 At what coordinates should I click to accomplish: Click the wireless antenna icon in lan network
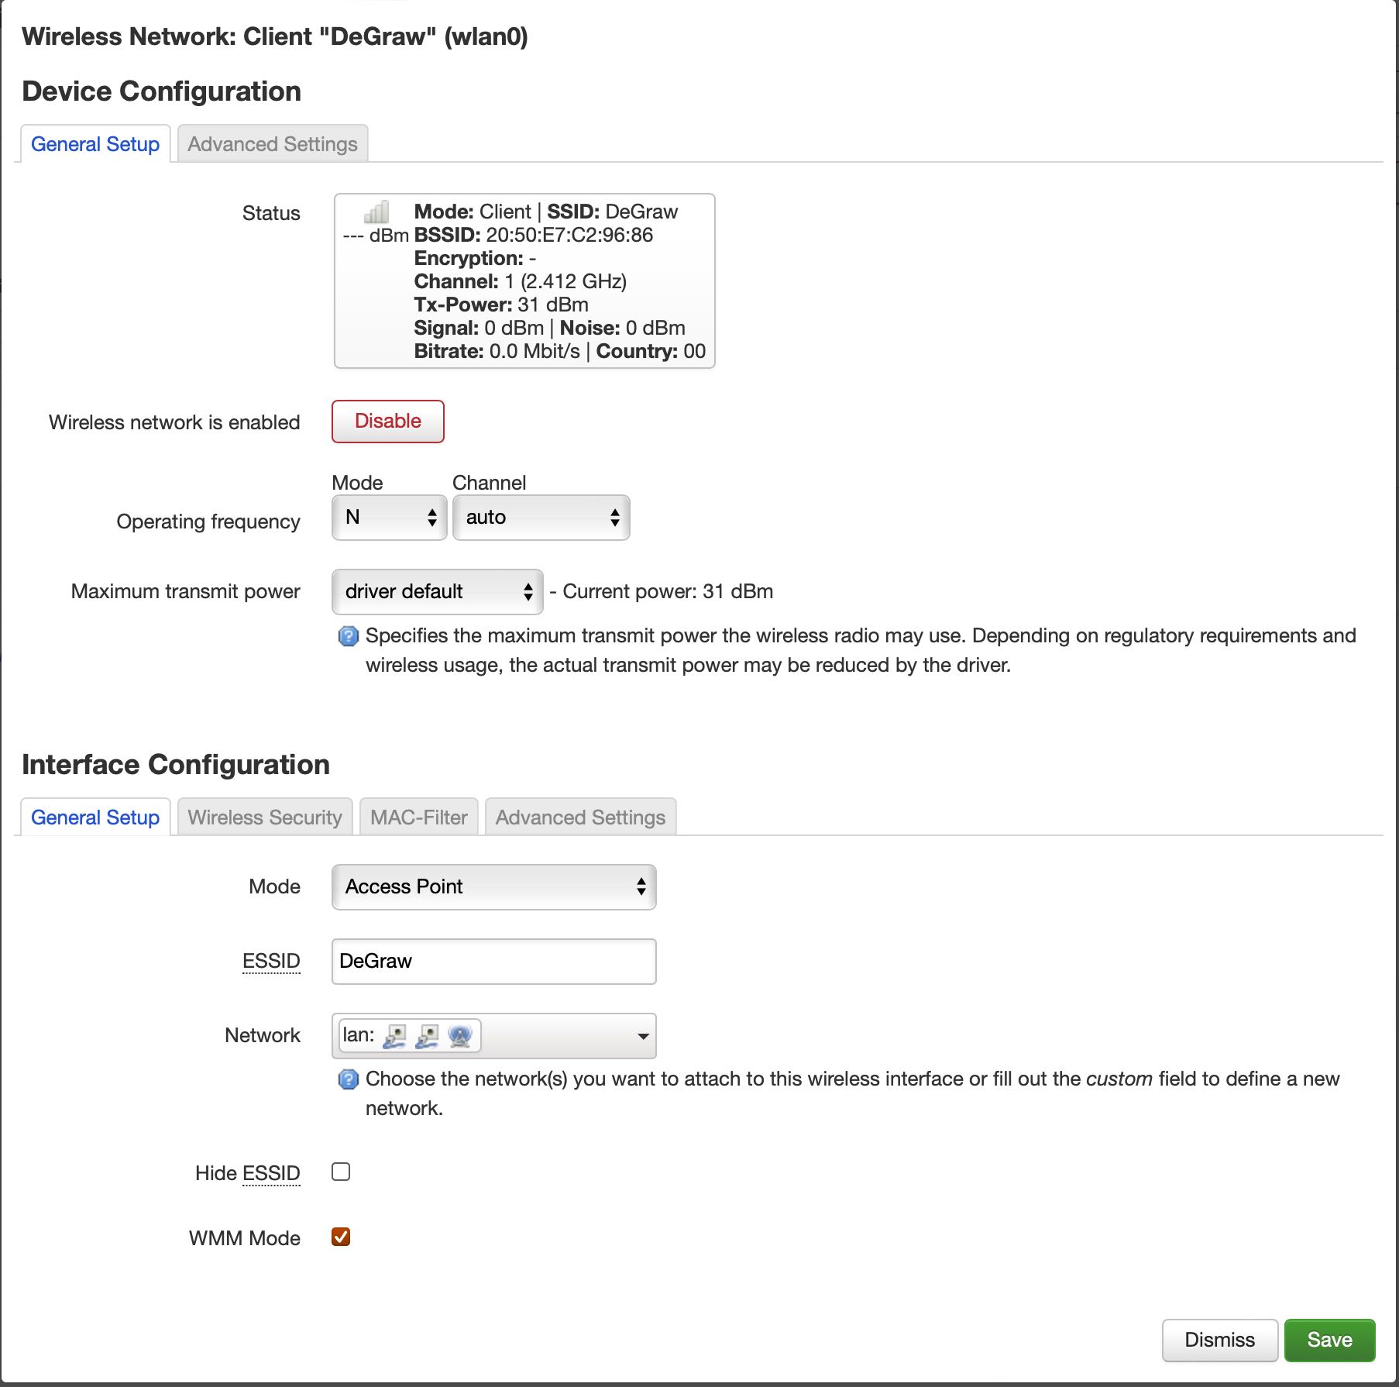tap(460, 1036)
